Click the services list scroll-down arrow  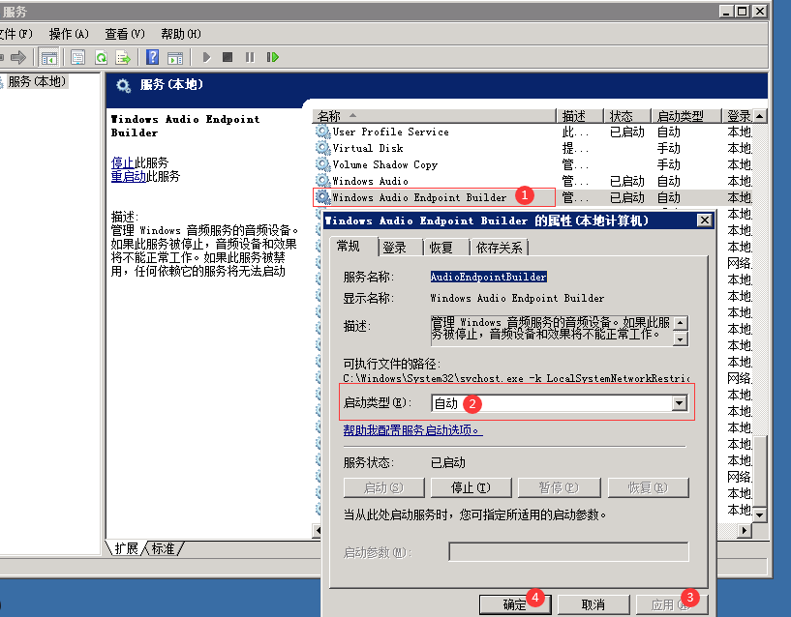759,515
